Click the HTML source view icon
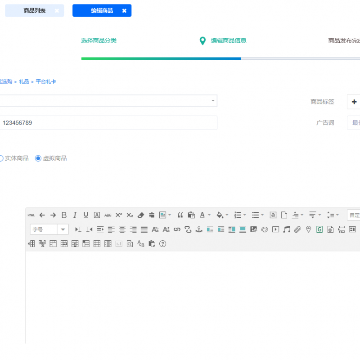Image resolution: width=360 pixels, height=360 pixels. click(x=31, y=215)
